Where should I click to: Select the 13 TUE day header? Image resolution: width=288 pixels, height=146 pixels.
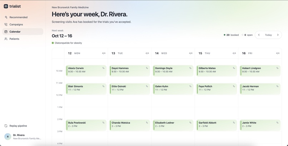tap(129, 53)
